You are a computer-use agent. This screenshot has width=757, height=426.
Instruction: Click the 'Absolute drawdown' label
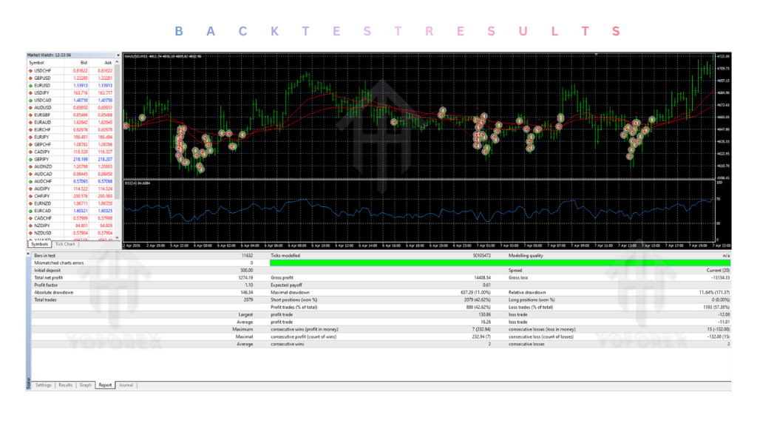click(53, 292)
